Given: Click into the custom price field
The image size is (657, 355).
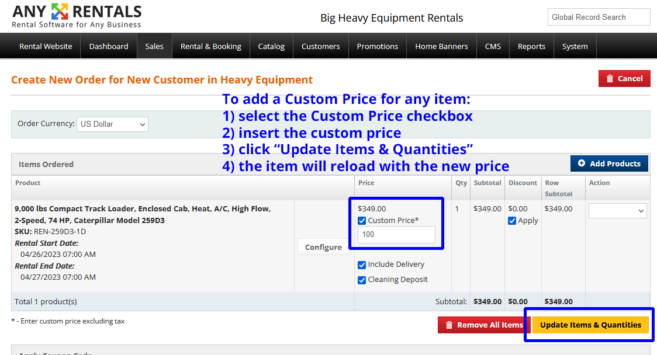Looking at the screenshot, I should tap(396, 235).
